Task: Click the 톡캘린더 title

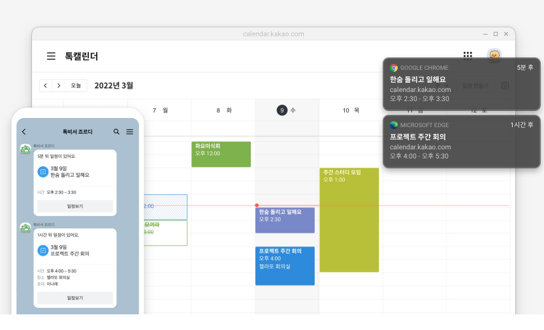Action: coord(82,56)
